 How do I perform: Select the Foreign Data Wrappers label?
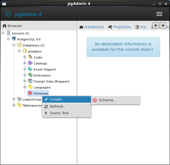click(x=51, y=81)
